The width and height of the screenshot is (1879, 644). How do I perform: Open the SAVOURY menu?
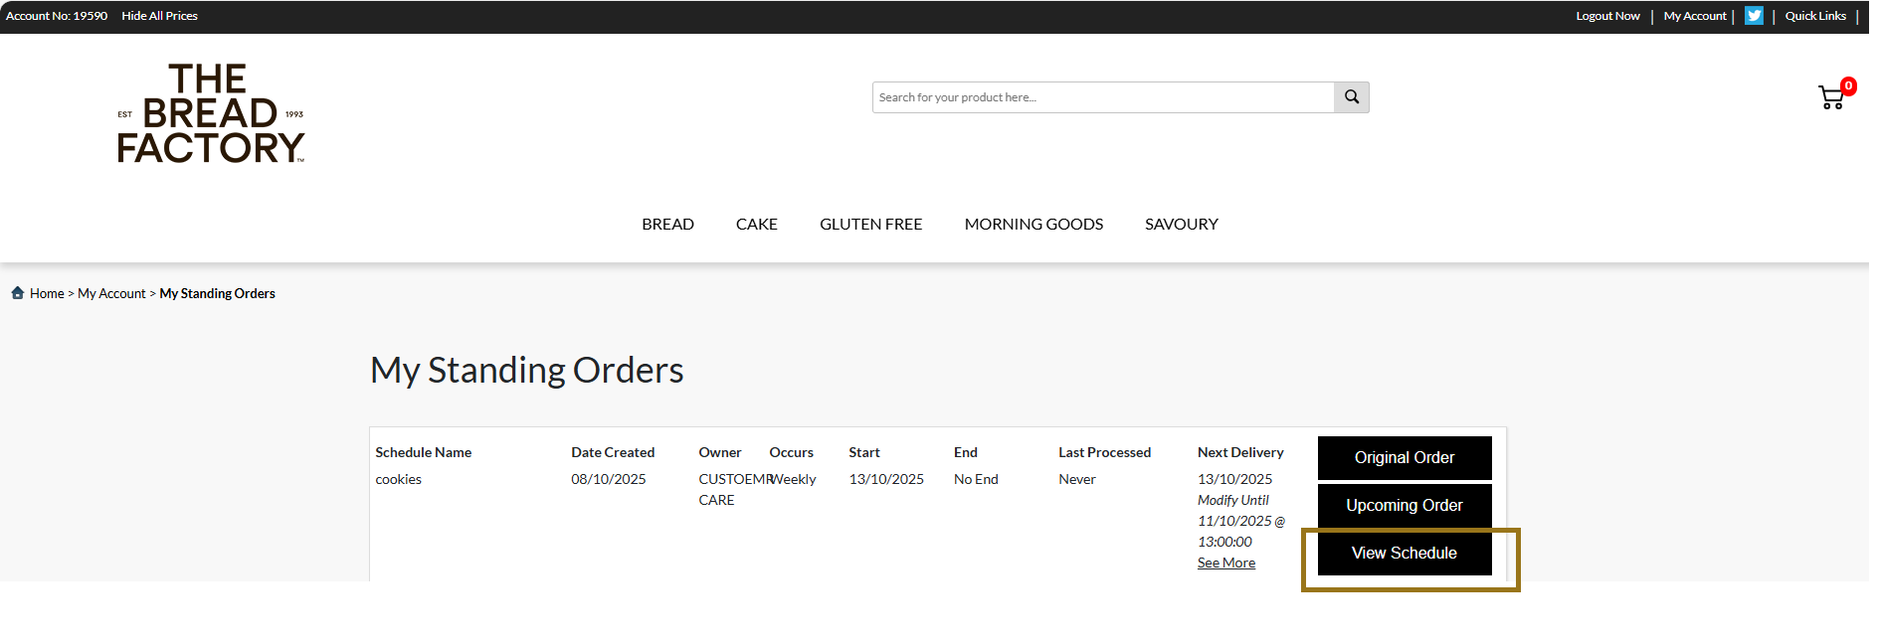coord(1182,225)
